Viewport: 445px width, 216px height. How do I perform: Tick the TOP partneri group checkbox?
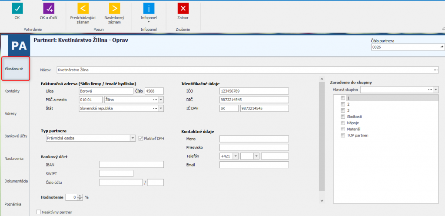(x=343, y=136)
